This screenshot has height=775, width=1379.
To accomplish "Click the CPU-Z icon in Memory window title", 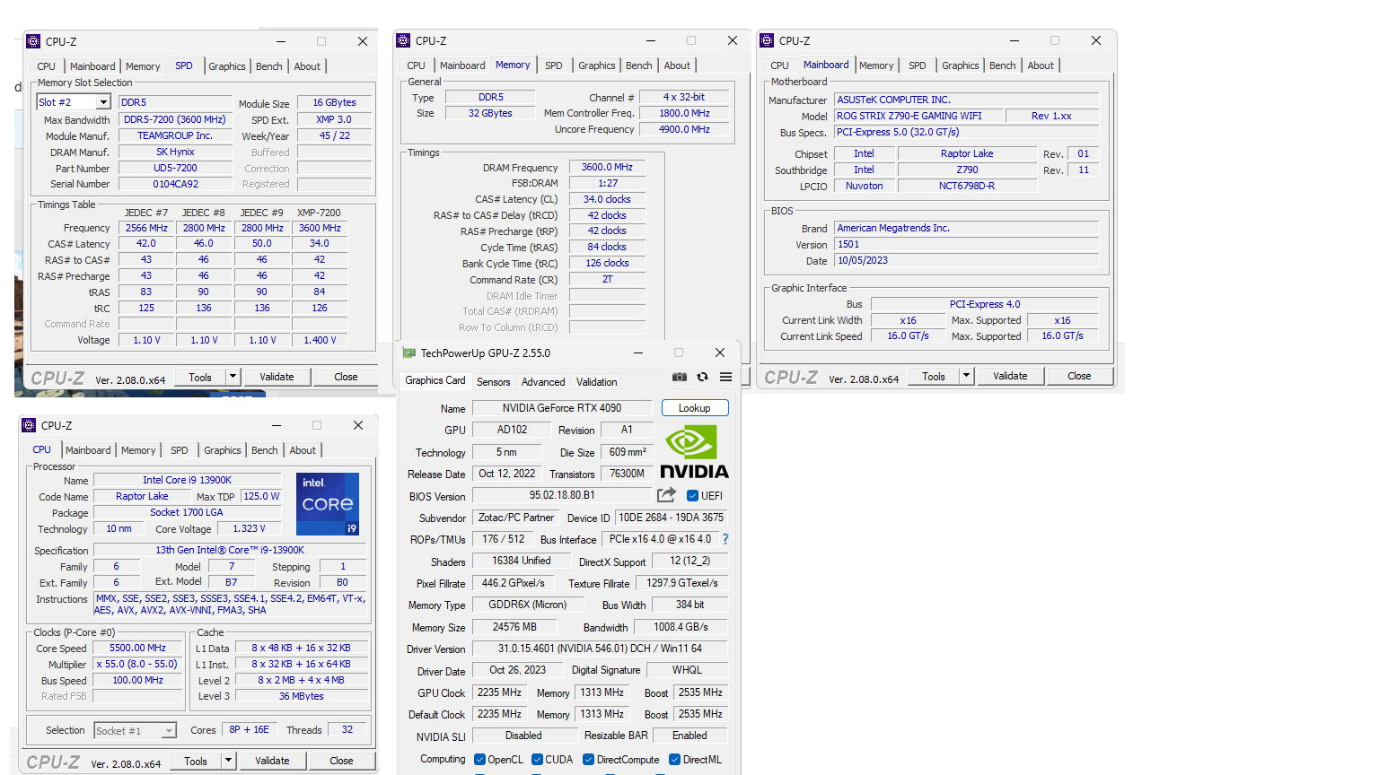I will tap(403, 40).
